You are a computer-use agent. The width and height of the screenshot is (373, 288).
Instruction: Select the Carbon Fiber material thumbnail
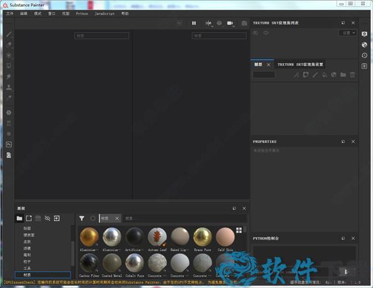point(89,262)
